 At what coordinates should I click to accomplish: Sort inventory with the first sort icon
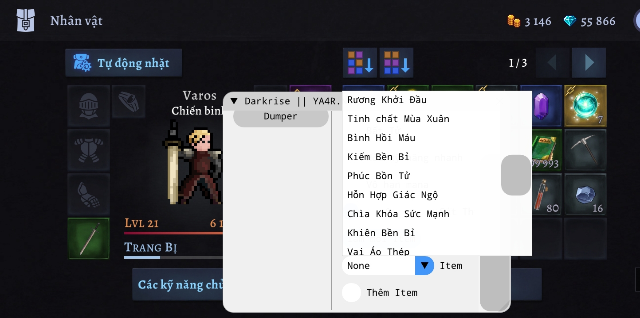coord(360,63)
